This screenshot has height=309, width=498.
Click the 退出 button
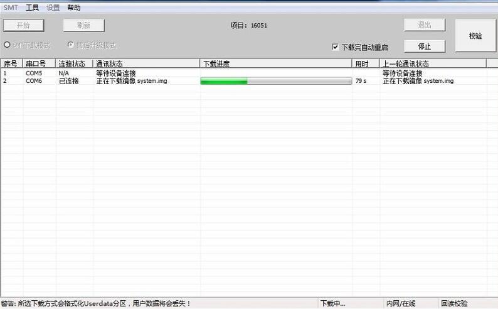[425, 24]
